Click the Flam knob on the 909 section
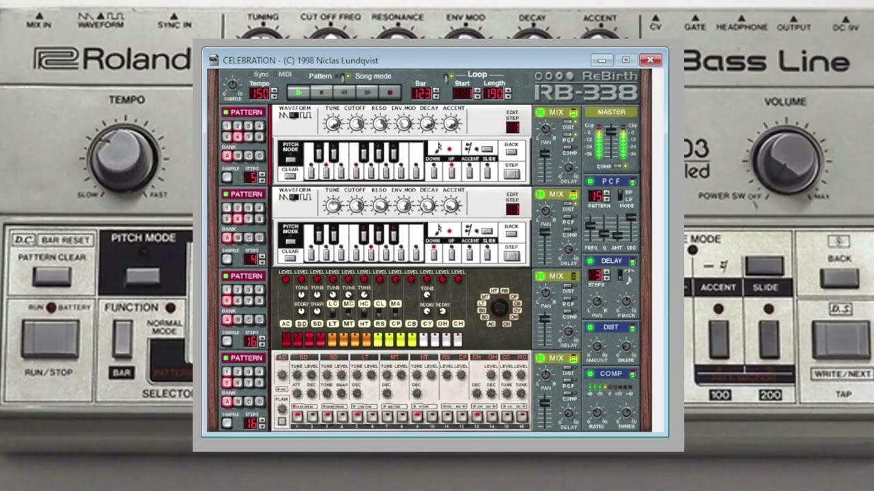The image size is (874, 491). click(x=281, y=409)
